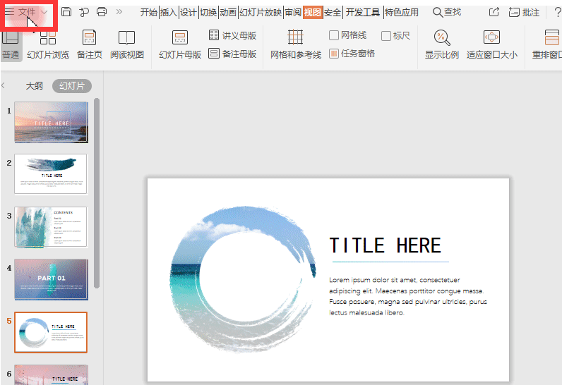This screenshot has width=562, height=385.
Task: Open the 幻灯片母版 slide master
Action: click(x=180, y=44)
